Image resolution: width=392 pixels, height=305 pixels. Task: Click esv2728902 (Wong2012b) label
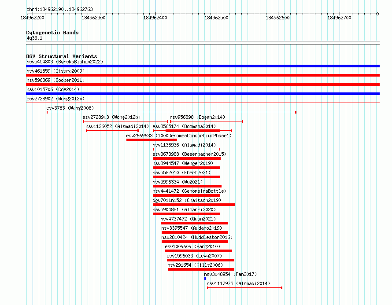55,99
